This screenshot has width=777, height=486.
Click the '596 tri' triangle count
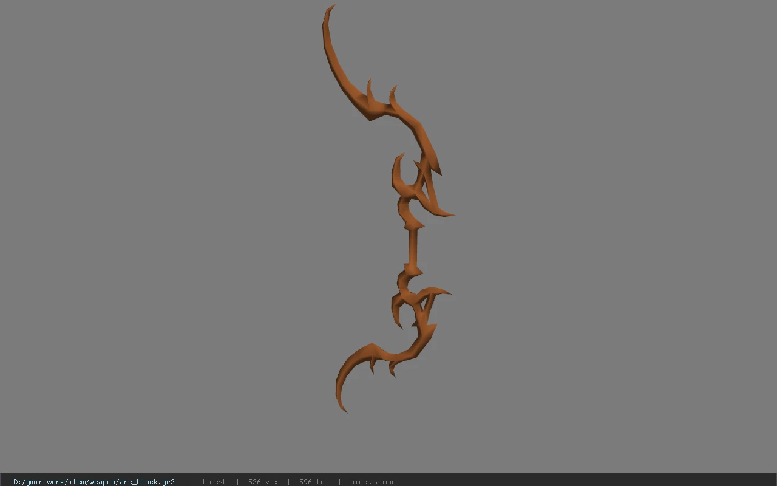314,482
